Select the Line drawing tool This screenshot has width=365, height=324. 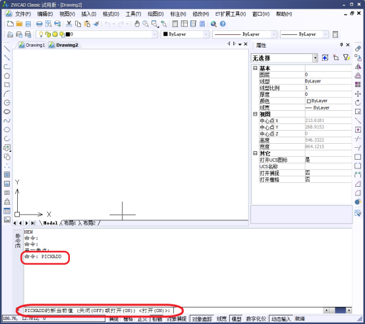7,49
